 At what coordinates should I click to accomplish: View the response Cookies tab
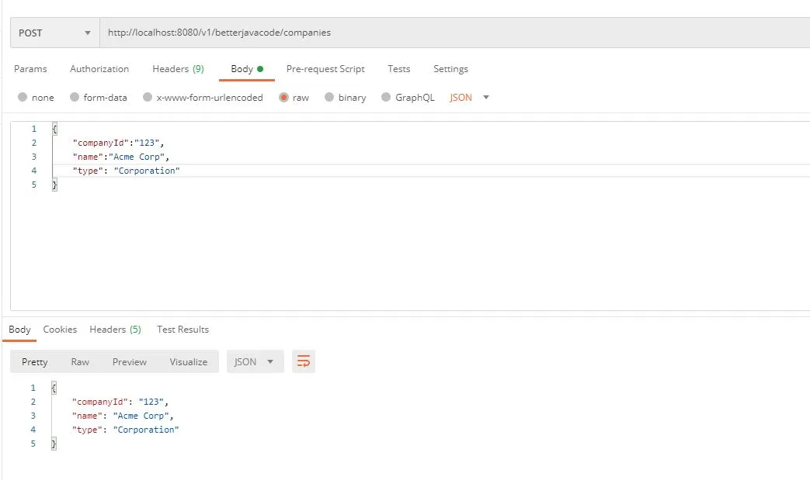pyautogui.click(x=60, y=329)
